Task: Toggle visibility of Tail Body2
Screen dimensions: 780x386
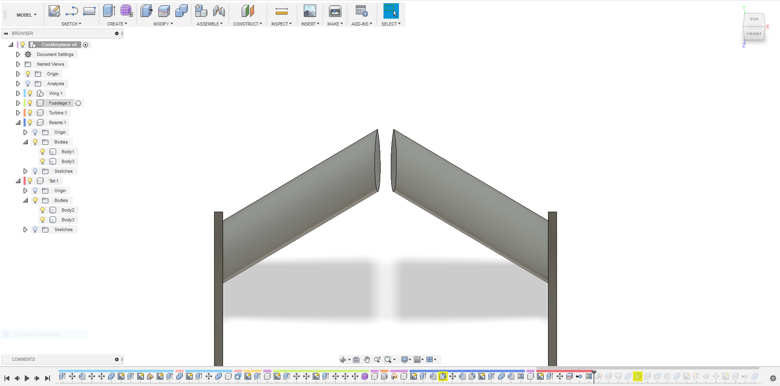Action: click(x=42, y=210)
